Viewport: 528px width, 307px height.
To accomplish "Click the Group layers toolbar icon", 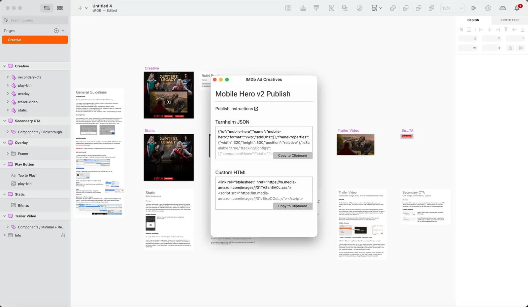I will pos(331,8).
